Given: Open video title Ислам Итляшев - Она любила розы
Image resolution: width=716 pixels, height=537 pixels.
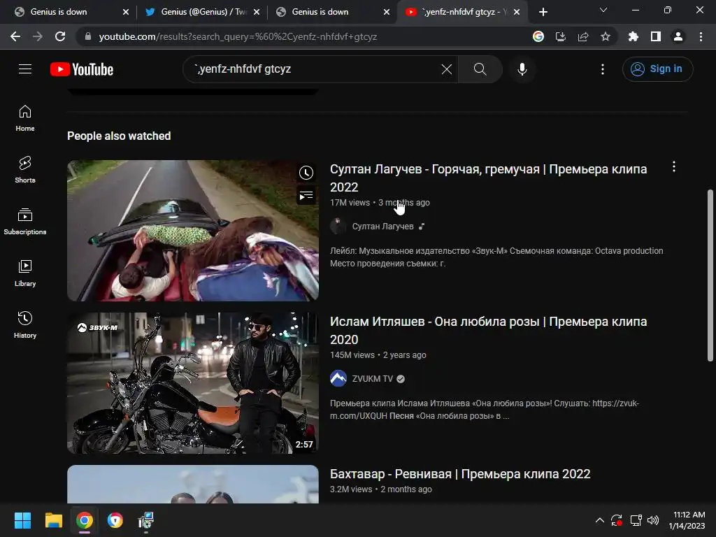Looking at the screenshot, I should 488,330.
